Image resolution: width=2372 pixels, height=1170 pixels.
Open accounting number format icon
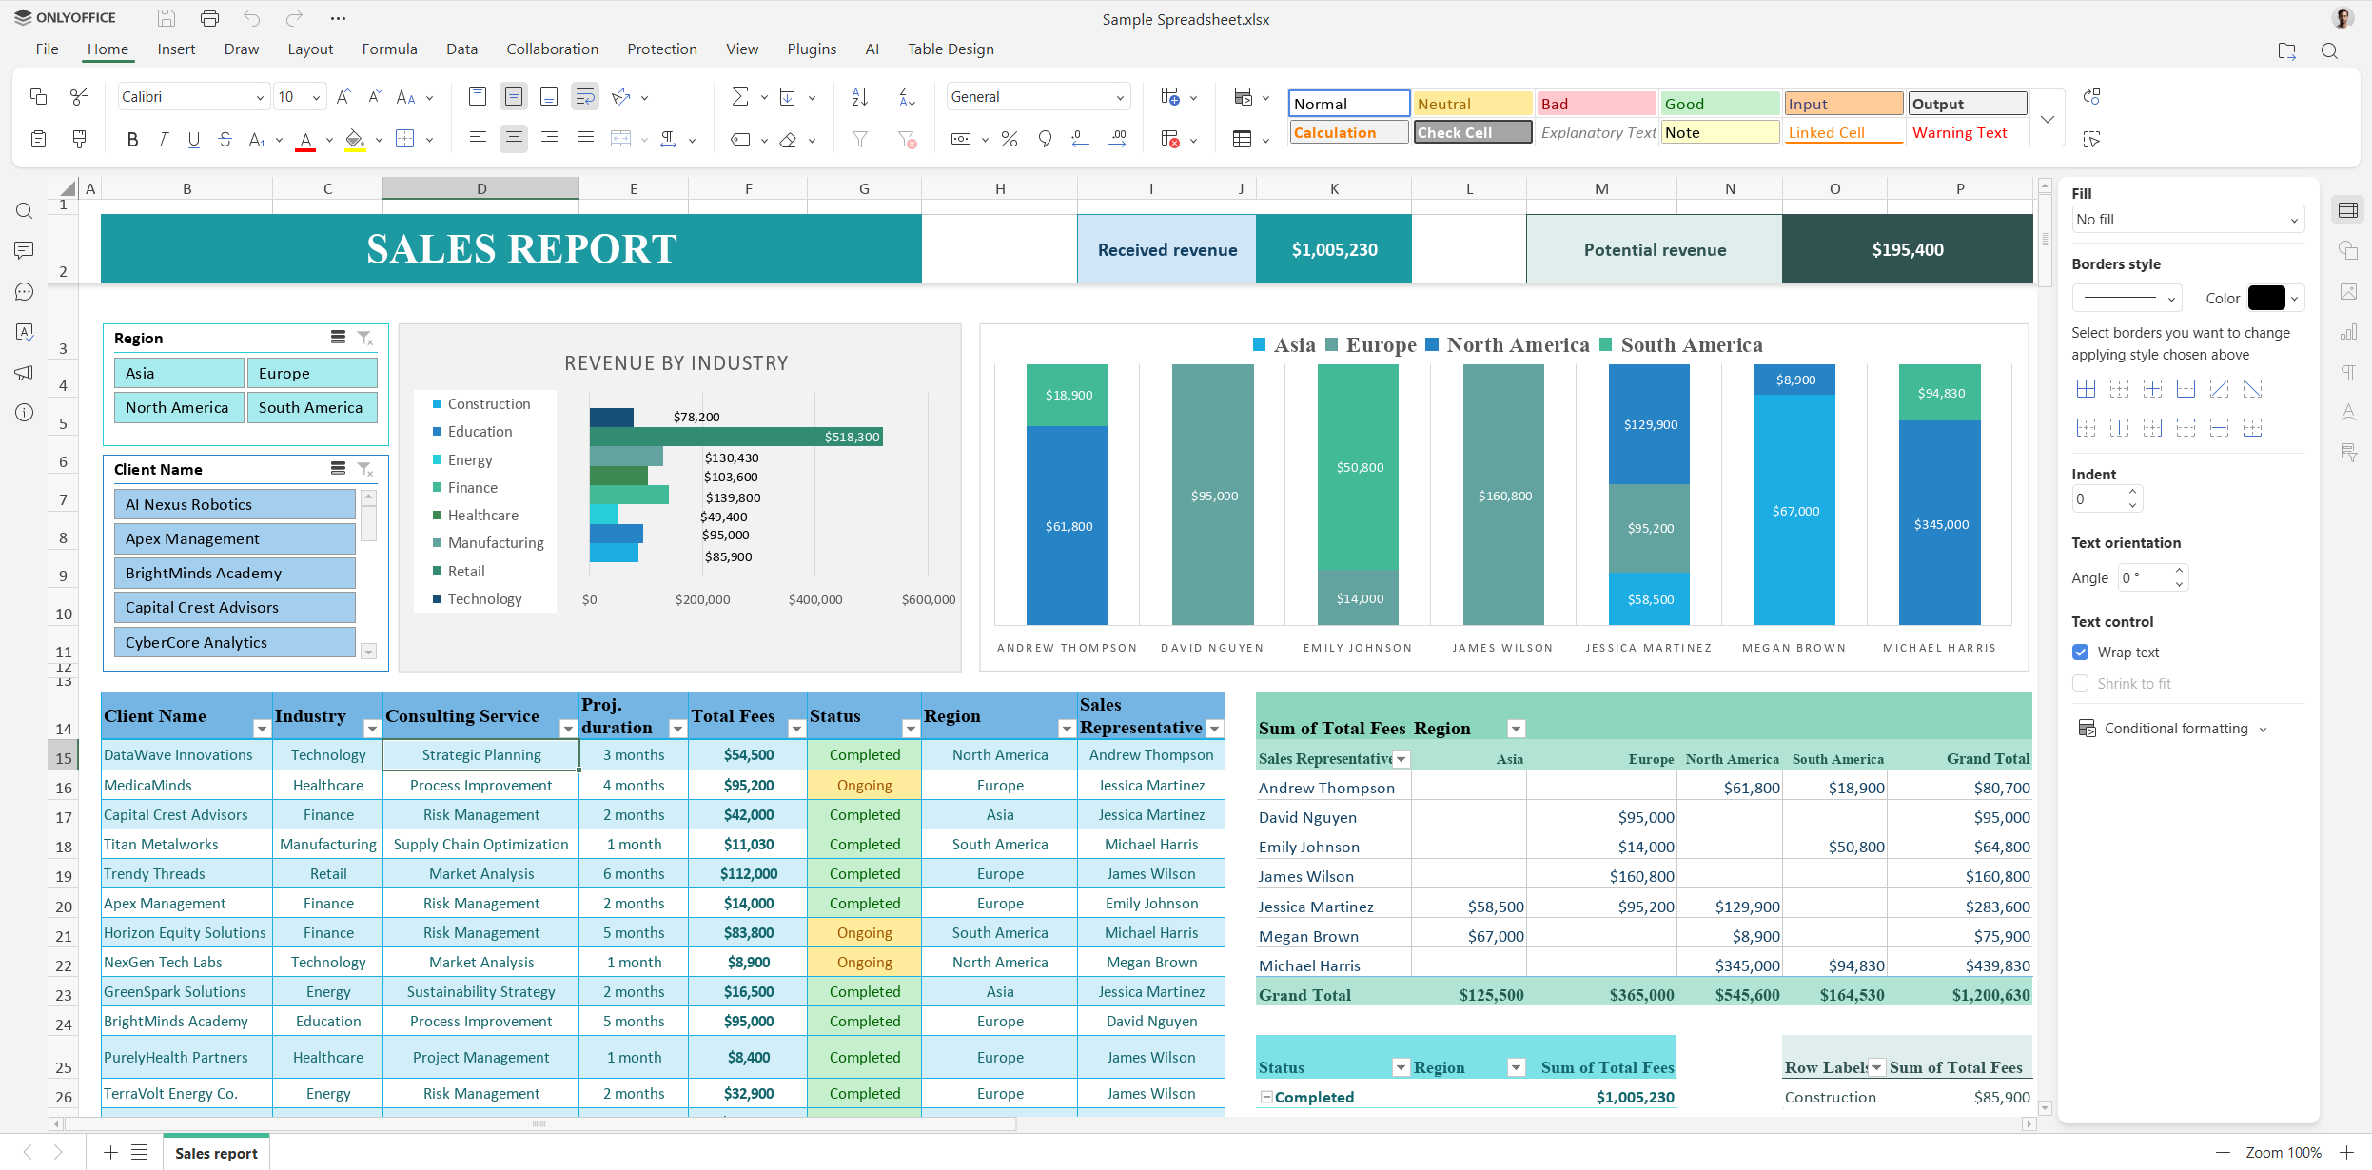[962, 139]
